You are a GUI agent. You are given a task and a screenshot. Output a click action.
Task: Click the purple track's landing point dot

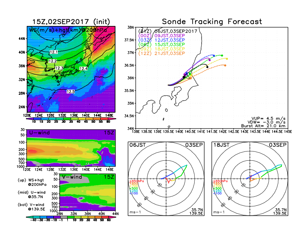210,60
